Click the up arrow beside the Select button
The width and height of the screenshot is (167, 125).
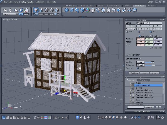point(160,107)
